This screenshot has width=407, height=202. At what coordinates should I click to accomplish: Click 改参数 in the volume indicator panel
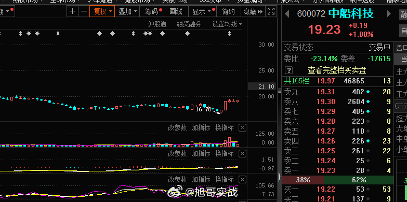(177, 128)
